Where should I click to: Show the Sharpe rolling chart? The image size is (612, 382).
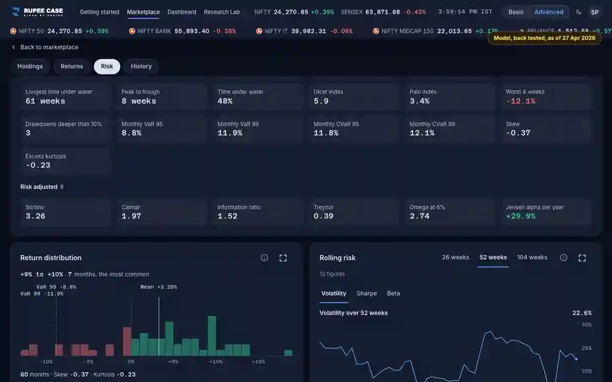tap(366, 293)
